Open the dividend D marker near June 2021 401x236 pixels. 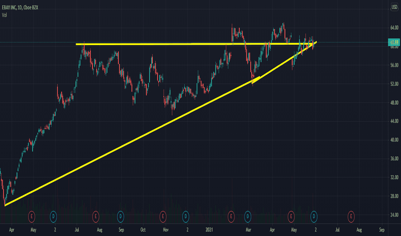point(314,217)
